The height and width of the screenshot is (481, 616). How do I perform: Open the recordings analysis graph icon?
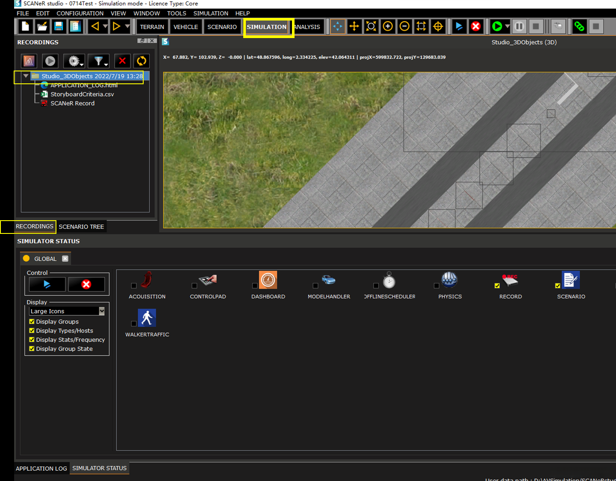pos(29,61)
